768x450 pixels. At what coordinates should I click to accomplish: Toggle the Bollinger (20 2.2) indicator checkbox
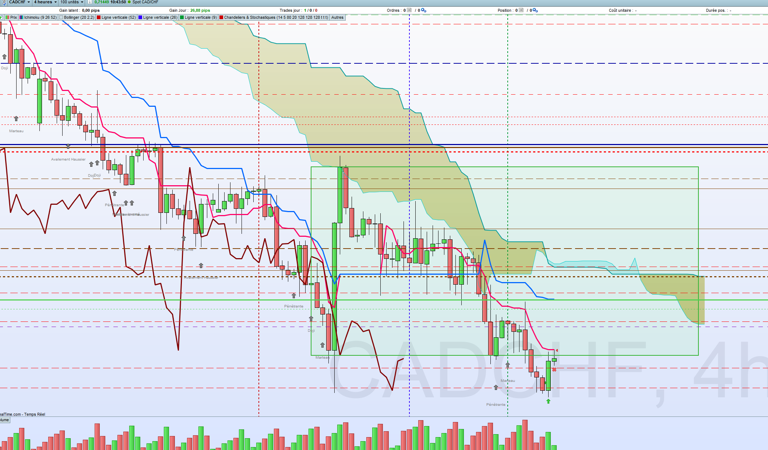click(x=61, y=17)
